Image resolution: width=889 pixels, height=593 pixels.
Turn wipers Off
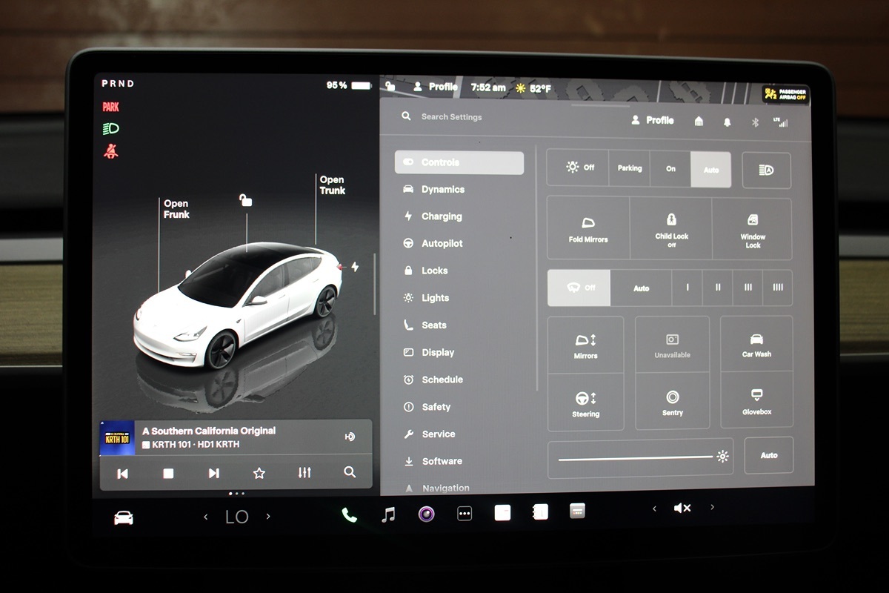pyautogui.click(x=579, y=288)
